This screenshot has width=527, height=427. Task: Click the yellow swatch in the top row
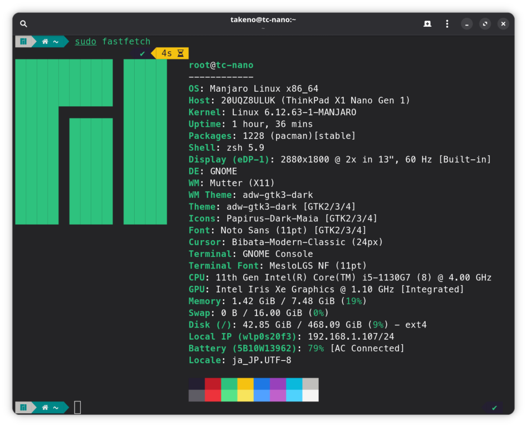pos(245,384)
